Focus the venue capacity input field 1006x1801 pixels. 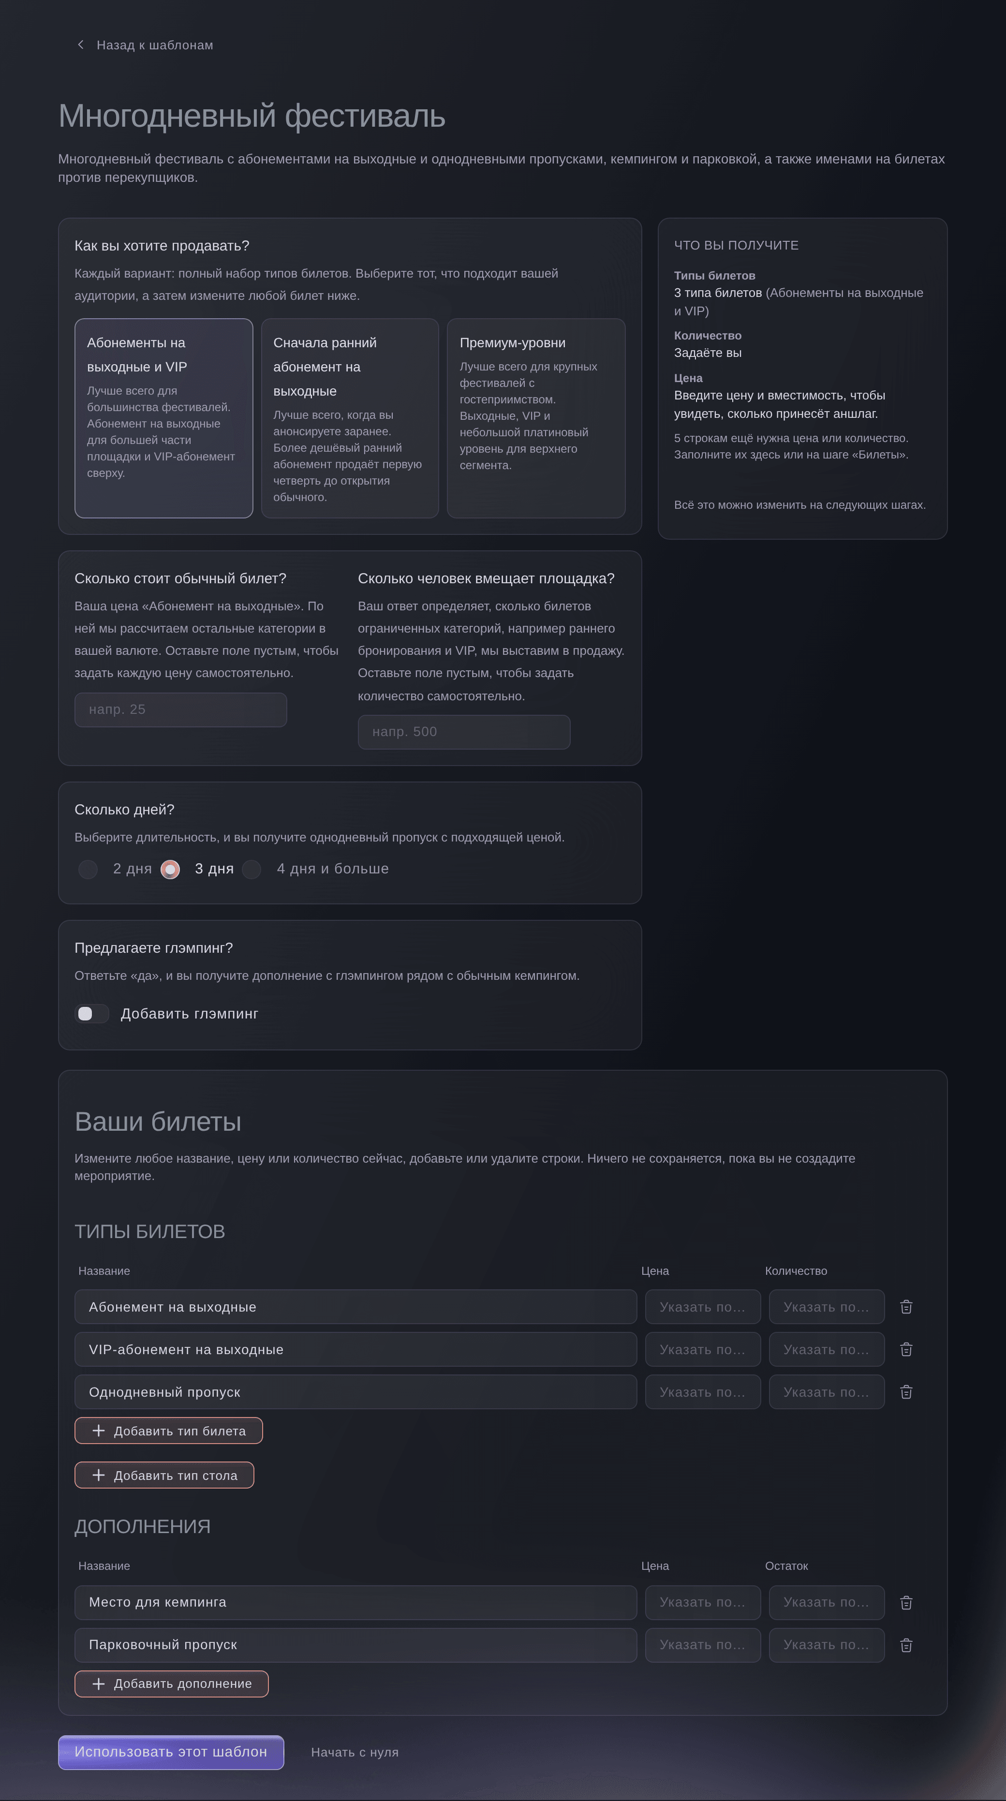click(x=464, y=732)
